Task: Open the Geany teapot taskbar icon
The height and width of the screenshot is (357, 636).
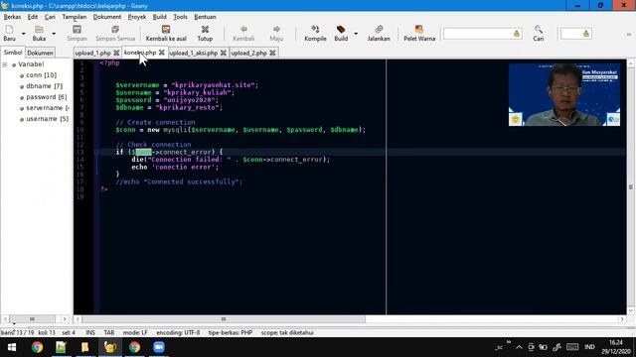Action: coord(110,347)
